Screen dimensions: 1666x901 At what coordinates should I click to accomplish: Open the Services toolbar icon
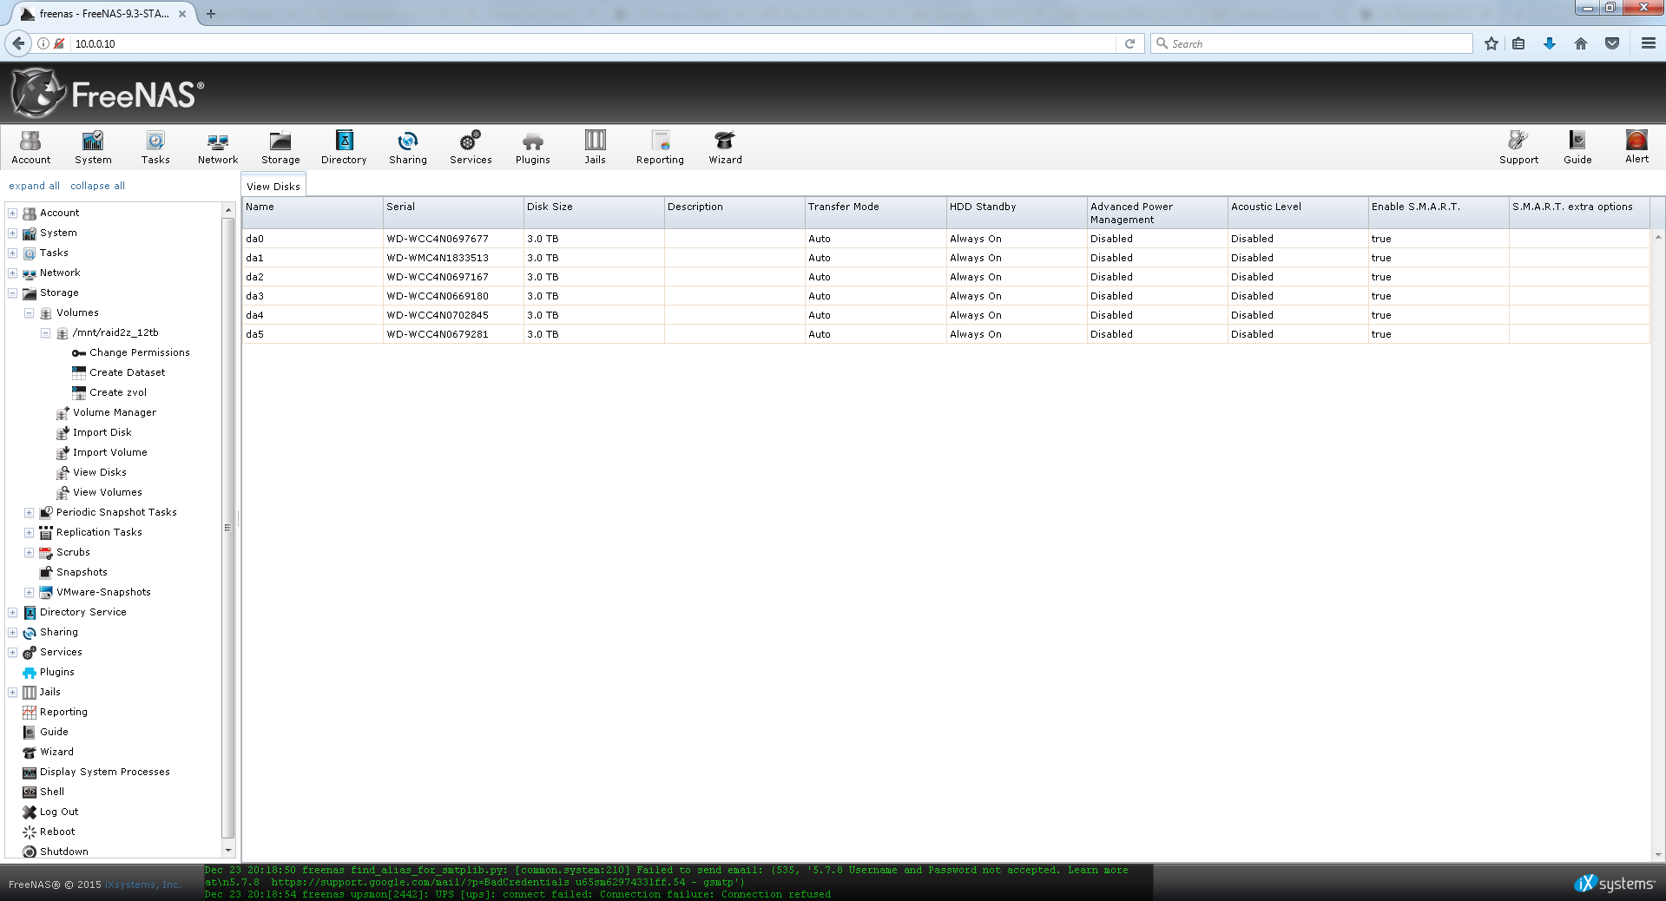pyautogui.click(x=471, y=147)
